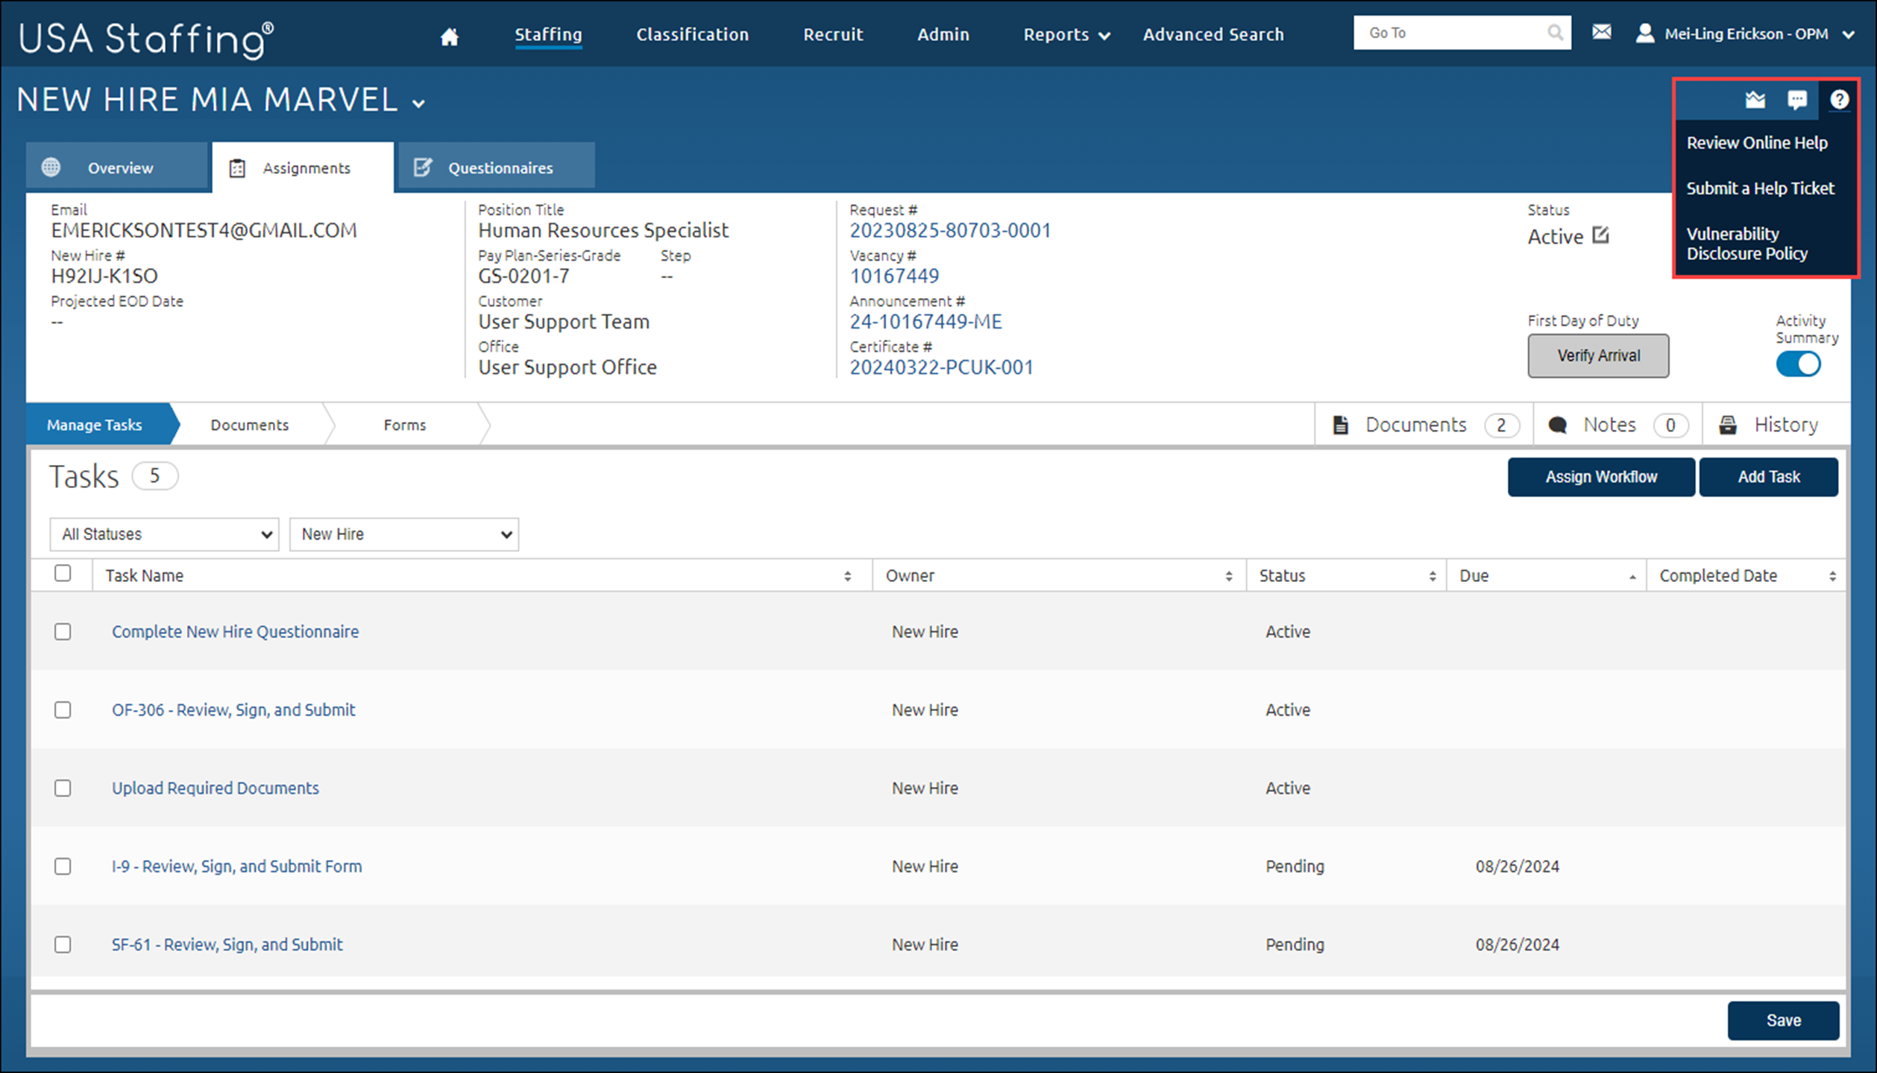Click the Notes speech bubble icon
The image size is (1877, 1073).
1557,425
